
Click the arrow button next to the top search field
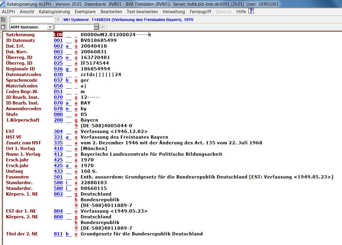click(57, 19)
